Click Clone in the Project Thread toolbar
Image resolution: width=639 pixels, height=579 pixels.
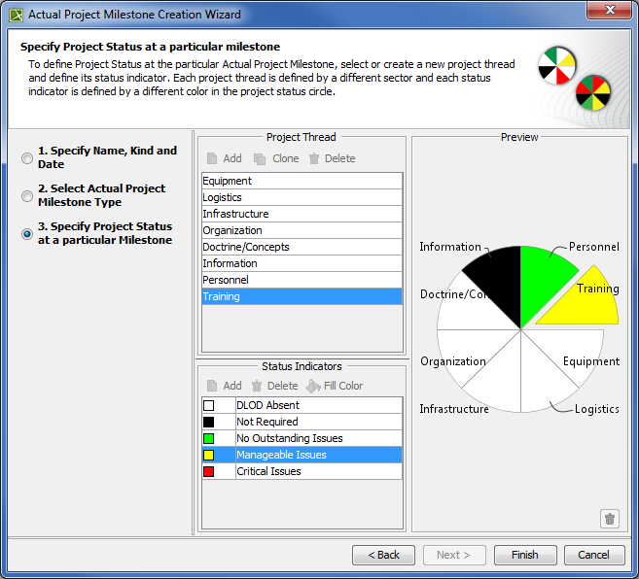coord(276,158)
